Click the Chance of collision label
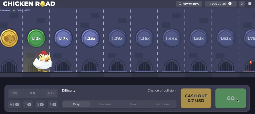The image size is (255, 114). 161,90
